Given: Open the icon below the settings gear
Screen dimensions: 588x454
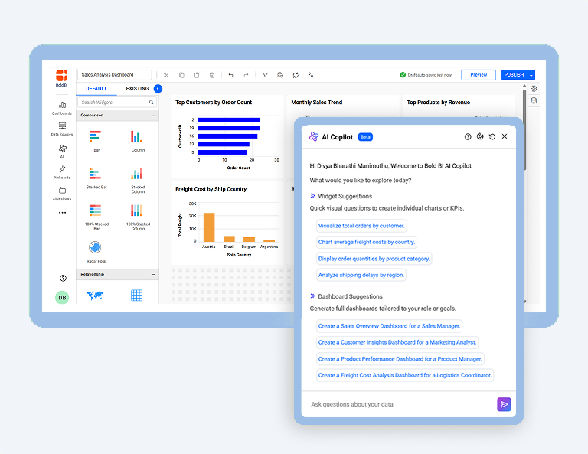Looking at the screenshot, I should point(534,100).
